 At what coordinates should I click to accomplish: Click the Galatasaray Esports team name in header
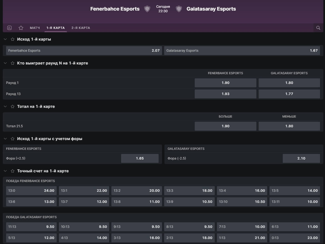coord(211,9)
